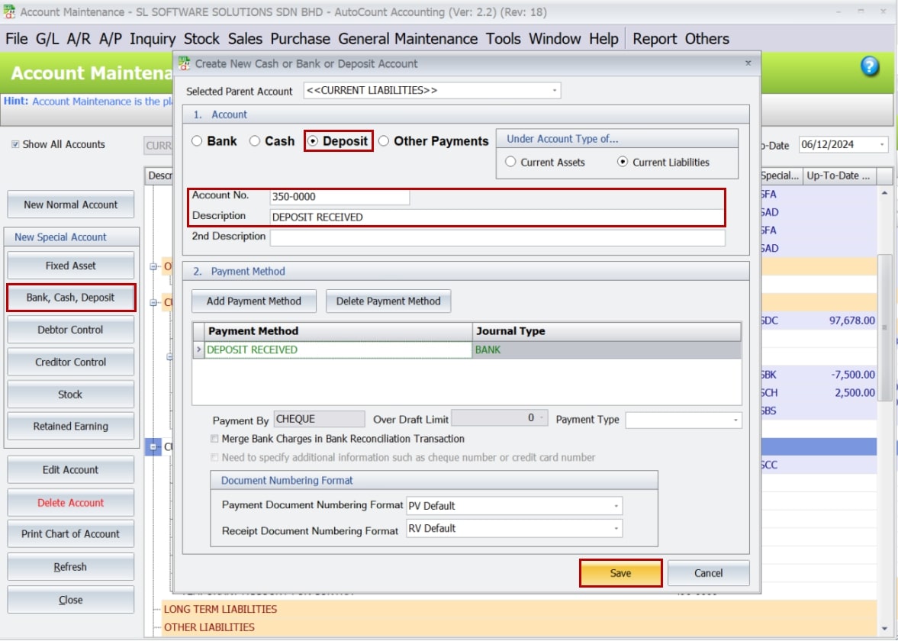
Task: Save the new deposit account
Action: pyautogui.click(x=620, y=573)
